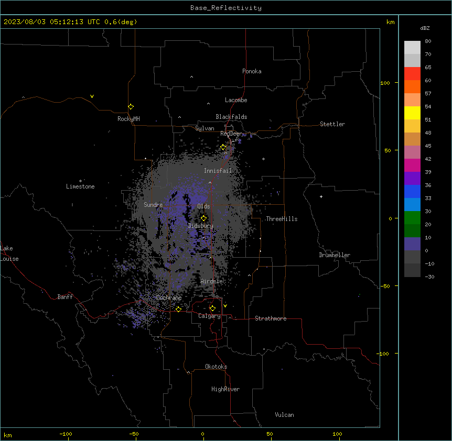Pick the light gray 80-70 dBZ legend swatch
The image size is (452, 441).
(412, 48)
